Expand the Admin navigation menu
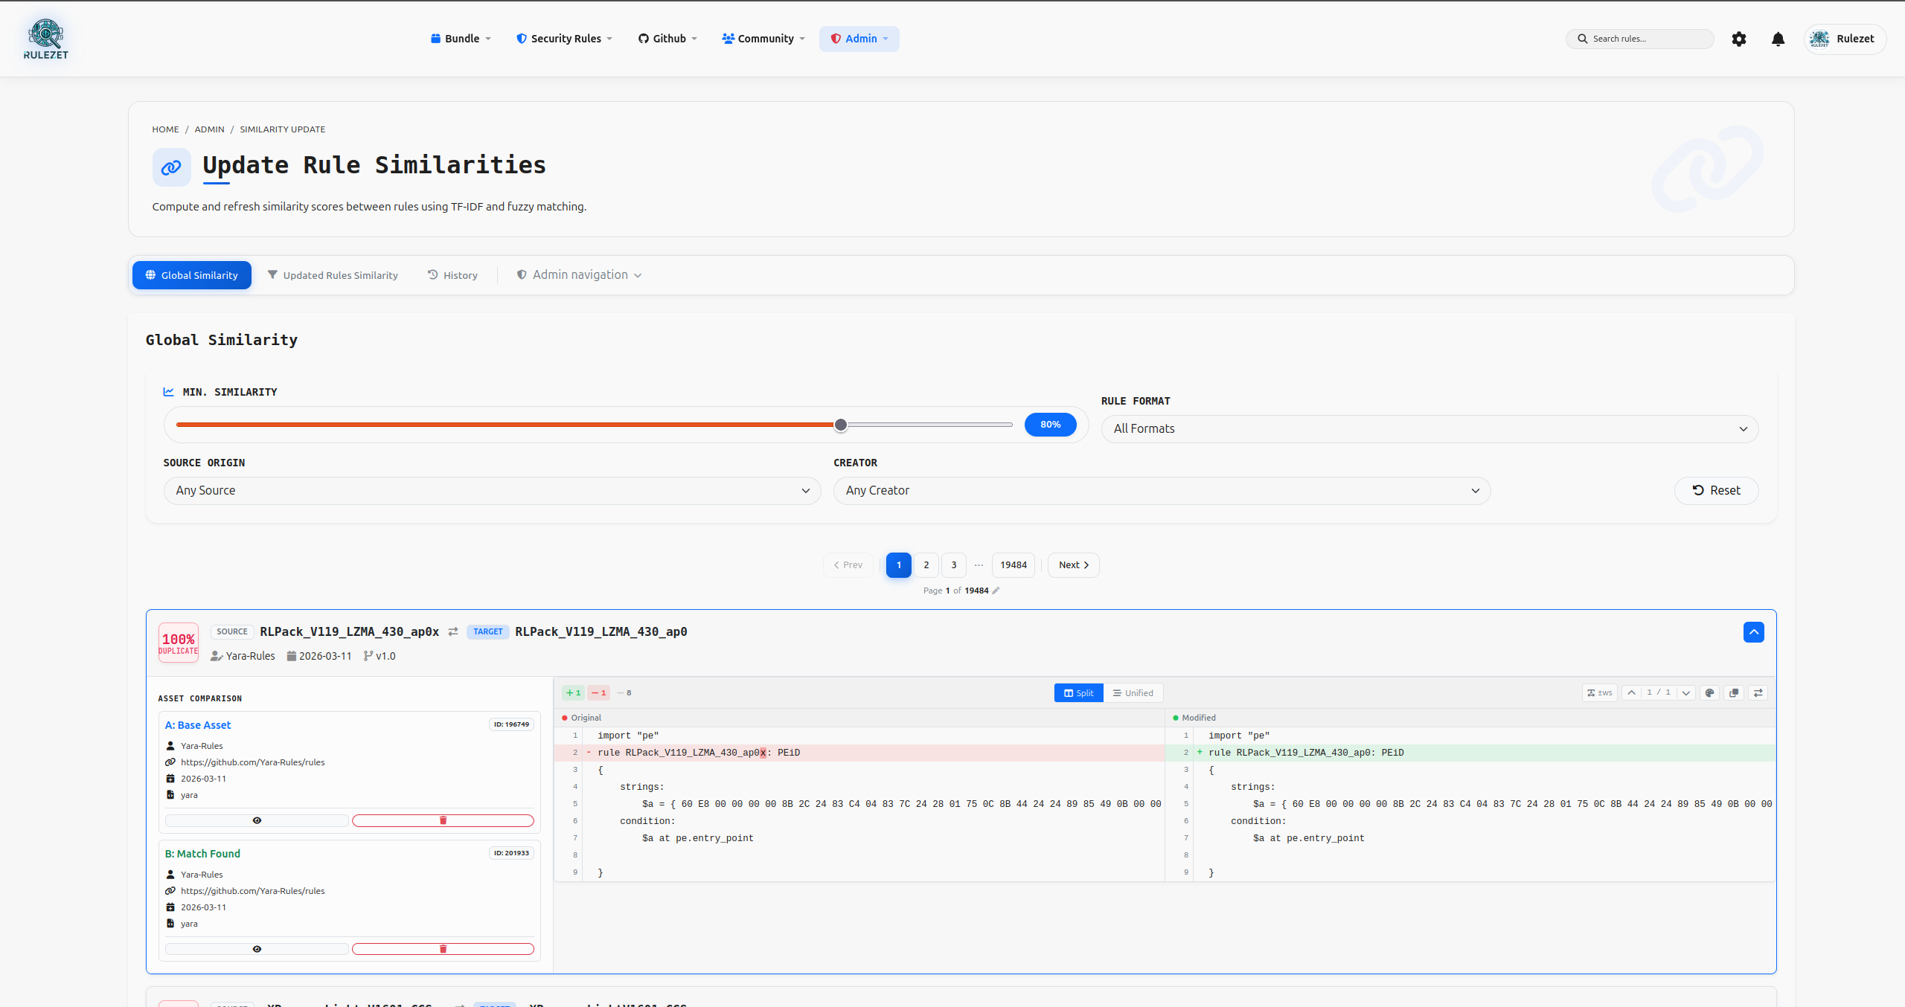This screenshot has width=1905, height=1007. (579, 275)
